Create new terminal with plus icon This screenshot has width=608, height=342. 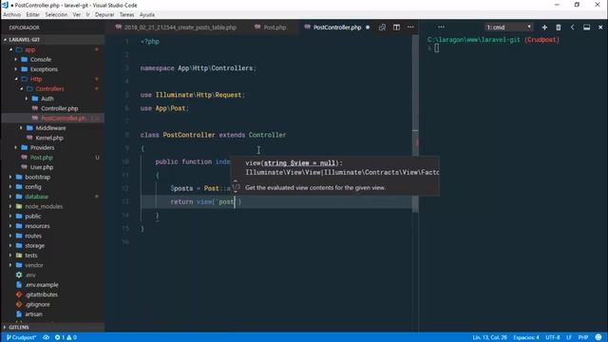click(x=544, y=28)
